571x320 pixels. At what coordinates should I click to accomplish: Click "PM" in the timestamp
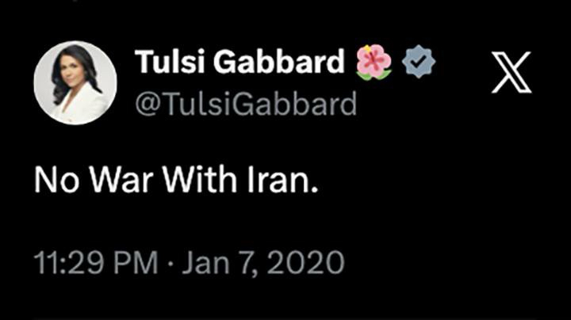[133, 262]
